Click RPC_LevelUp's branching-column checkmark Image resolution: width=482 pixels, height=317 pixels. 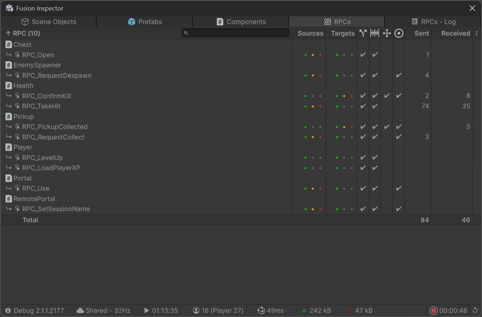(363, 158)
